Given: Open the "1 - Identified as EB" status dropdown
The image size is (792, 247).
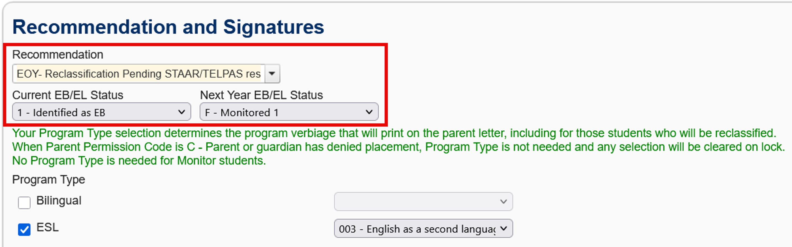Looking at the screenshot, I should pos(101,112).
